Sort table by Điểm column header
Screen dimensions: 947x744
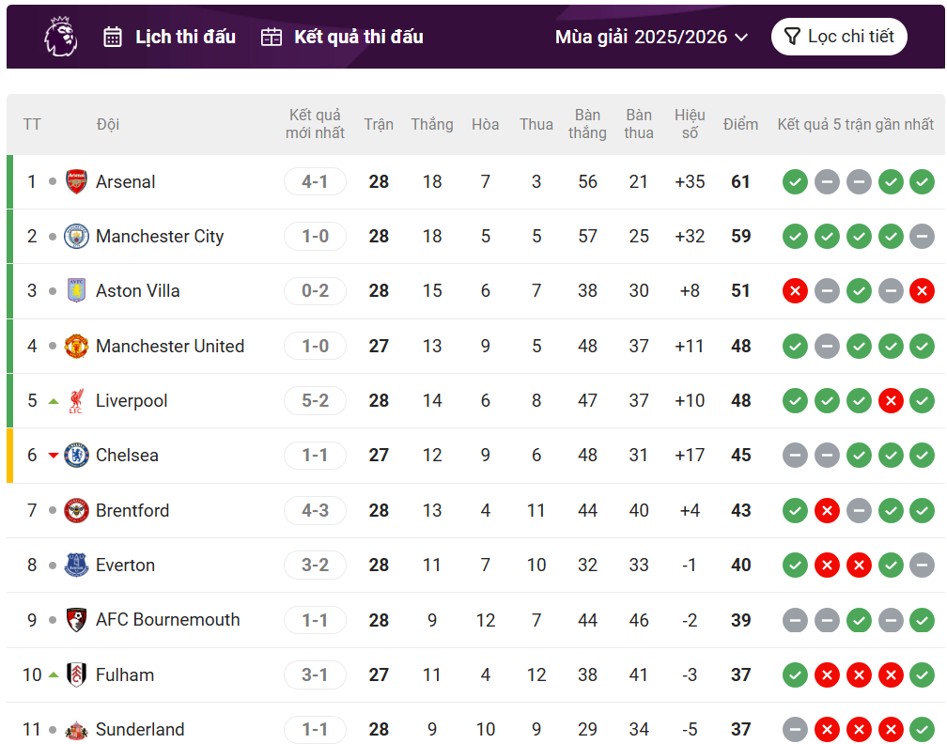740,125
